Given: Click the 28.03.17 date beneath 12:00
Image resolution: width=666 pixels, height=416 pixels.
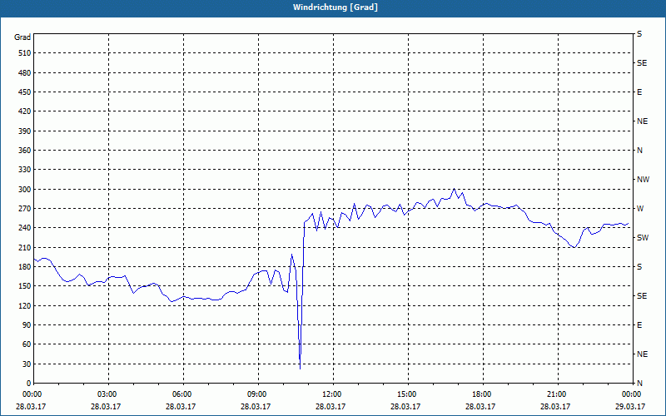Looking at the screenshot, I should (x=330, y=406).
